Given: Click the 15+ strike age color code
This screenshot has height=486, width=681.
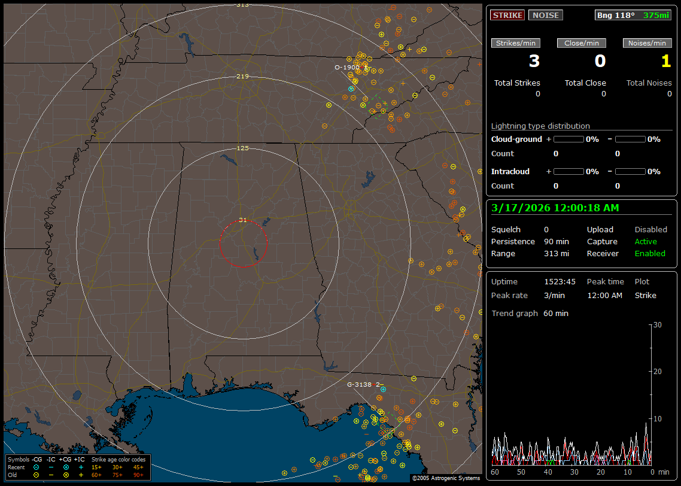Looking at the screenshot, I should coord(96,467).
